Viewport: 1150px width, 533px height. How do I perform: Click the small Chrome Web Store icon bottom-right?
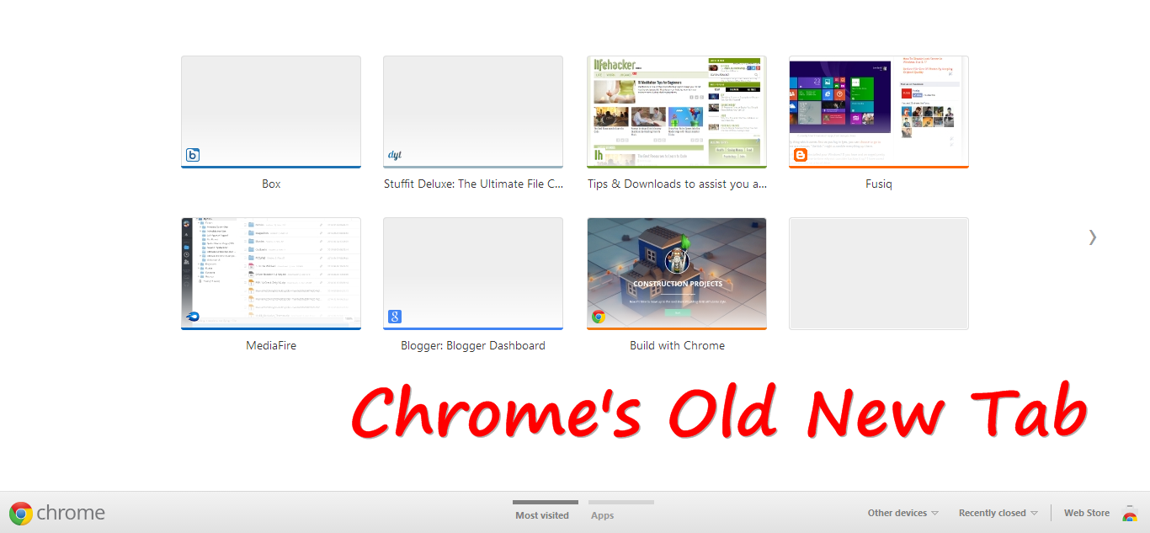[x=1131, y=514]
